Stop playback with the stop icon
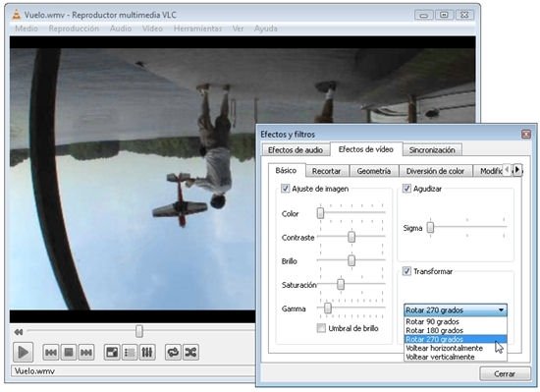The height and width of the screenshot is (392, 540). [x=69, y=353]
